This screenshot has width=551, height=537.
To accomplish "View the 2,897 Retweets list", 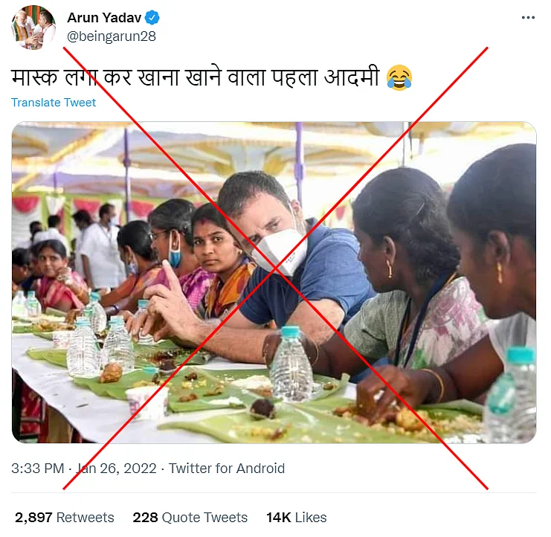I will 64,518.
